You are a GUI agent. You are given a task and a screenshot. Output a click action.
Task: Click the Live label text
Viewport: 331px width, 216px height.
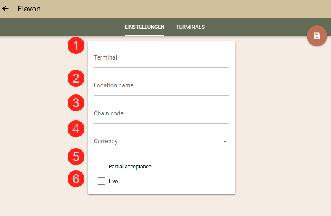tap(113, 181)
